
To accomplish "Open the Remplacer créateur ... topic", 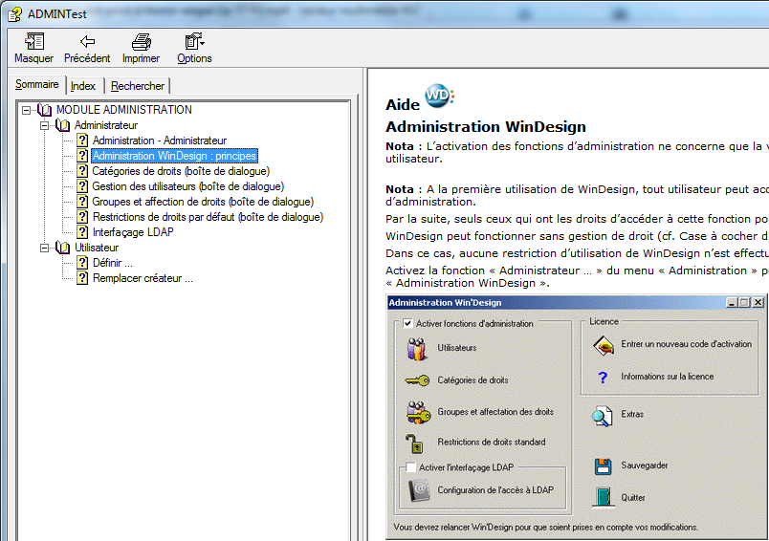I will (x=143, y=278).
